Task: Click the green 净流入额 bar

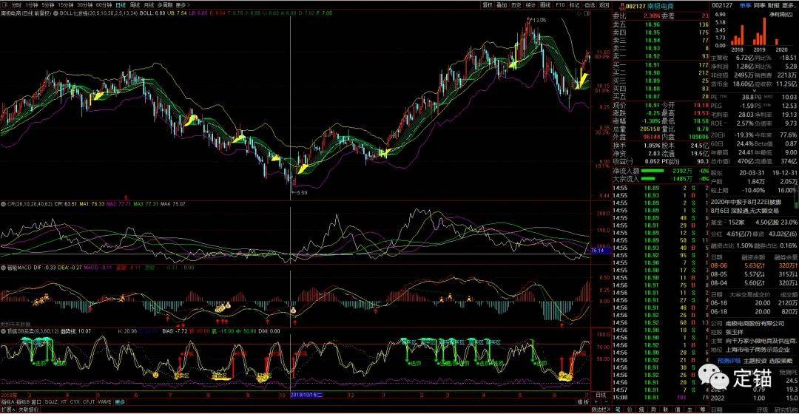Action: (653, 171)
